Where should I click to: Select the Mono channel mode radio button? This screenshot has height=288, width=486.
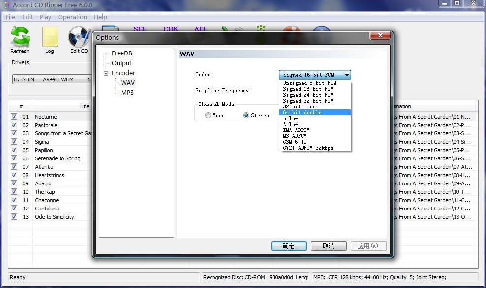[x=208, y=116]
